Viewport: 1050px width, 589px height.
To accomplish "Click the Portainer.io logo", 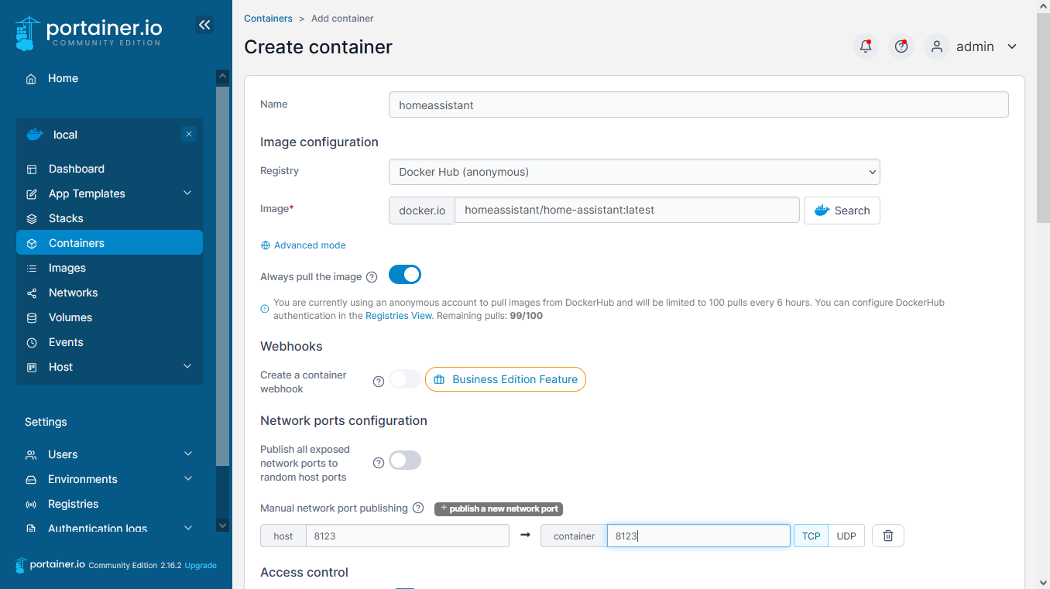I will click(x=88, y=33).
